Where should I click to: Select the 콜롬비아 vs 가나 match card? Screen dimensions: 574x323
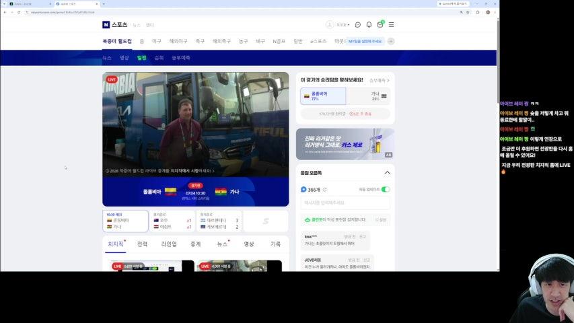click(x=125, y=221)
